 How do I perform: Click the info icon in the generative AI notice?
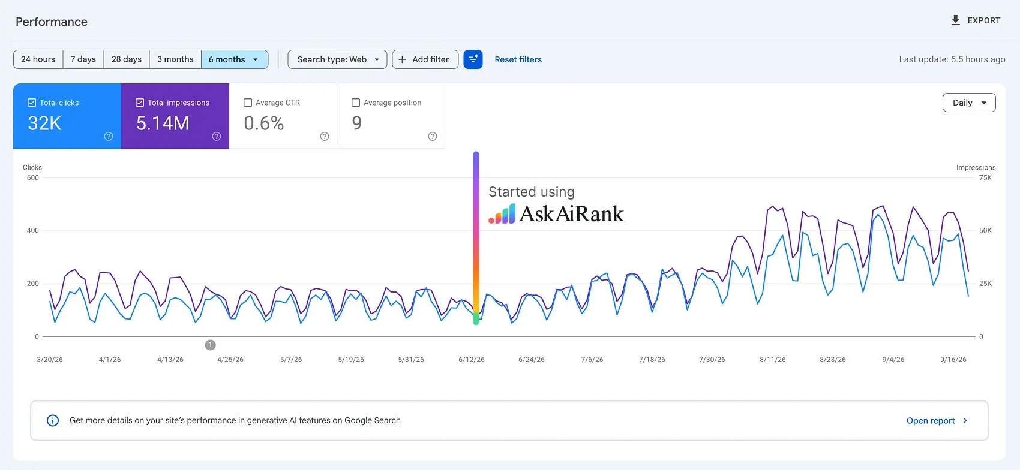point(53,420)
